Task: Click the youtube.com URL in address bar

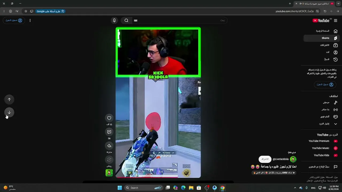Action: 295,11
